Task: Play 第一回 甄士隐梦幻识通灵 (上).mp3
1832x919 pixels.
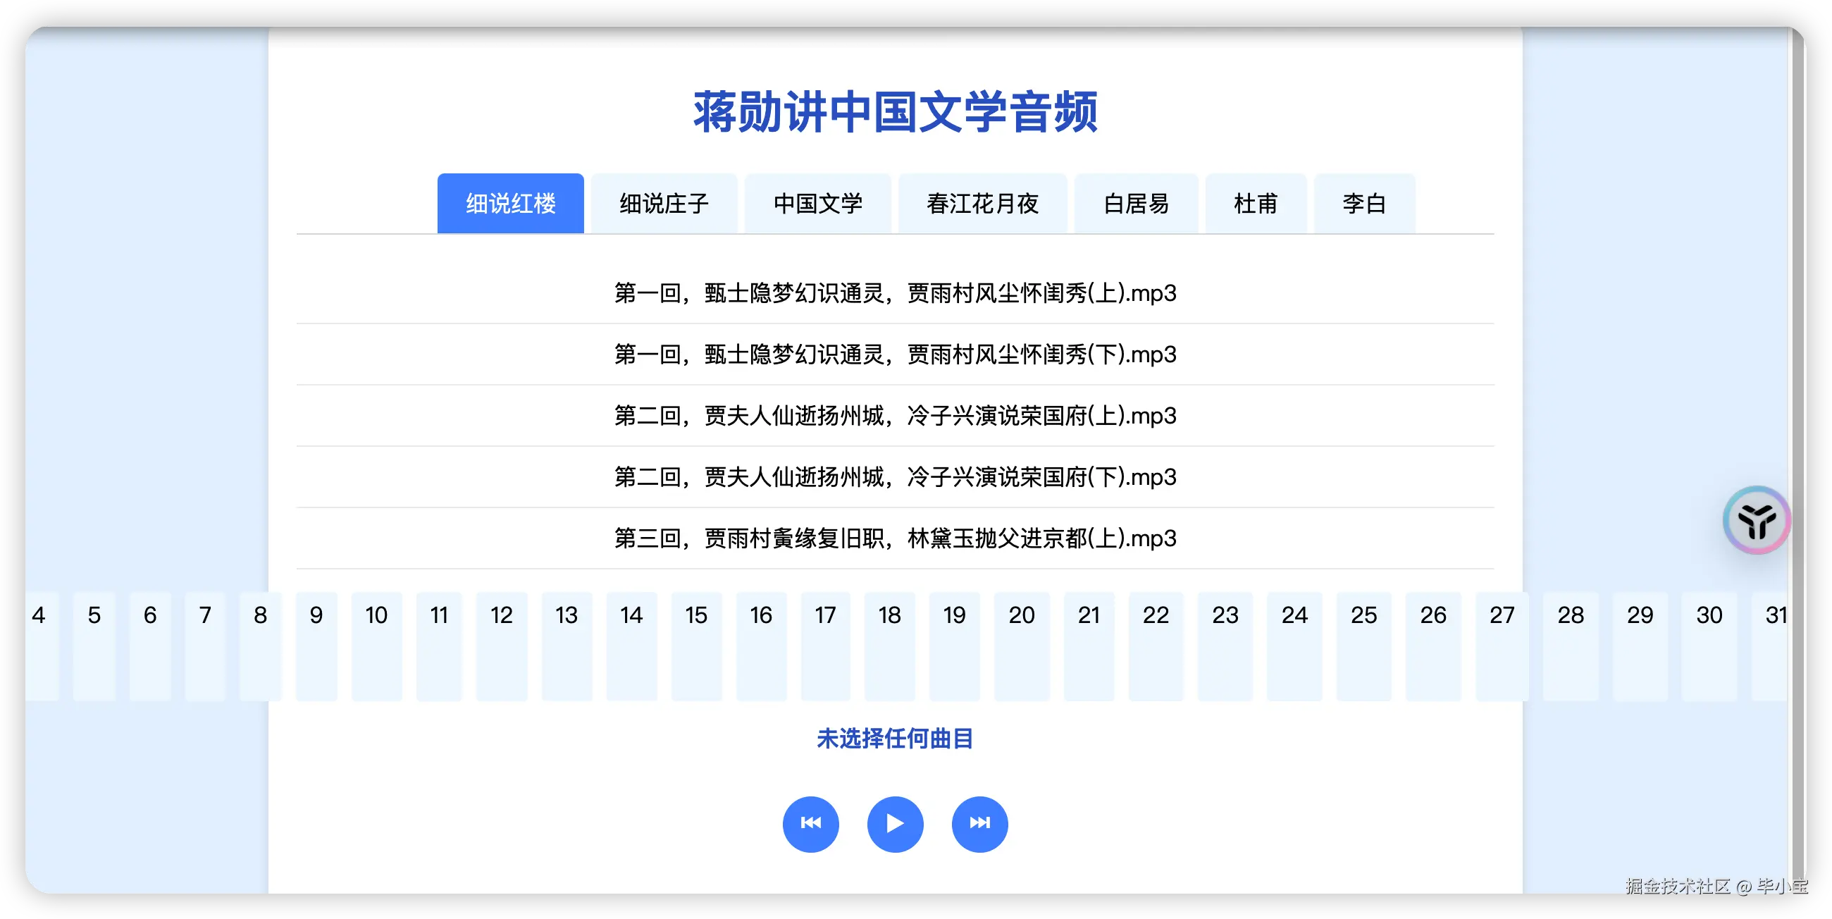Action: [x=895, y=293]
